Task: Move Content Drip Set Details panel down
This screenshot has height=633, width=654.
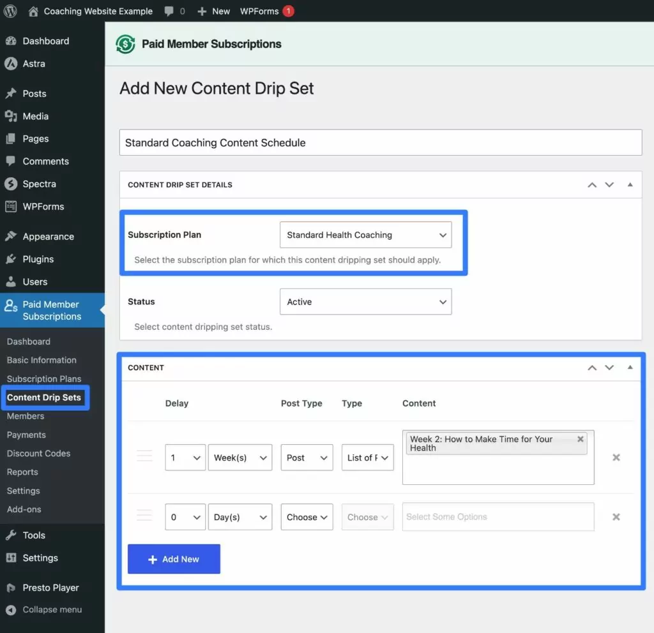Action: tap(609, 185)
